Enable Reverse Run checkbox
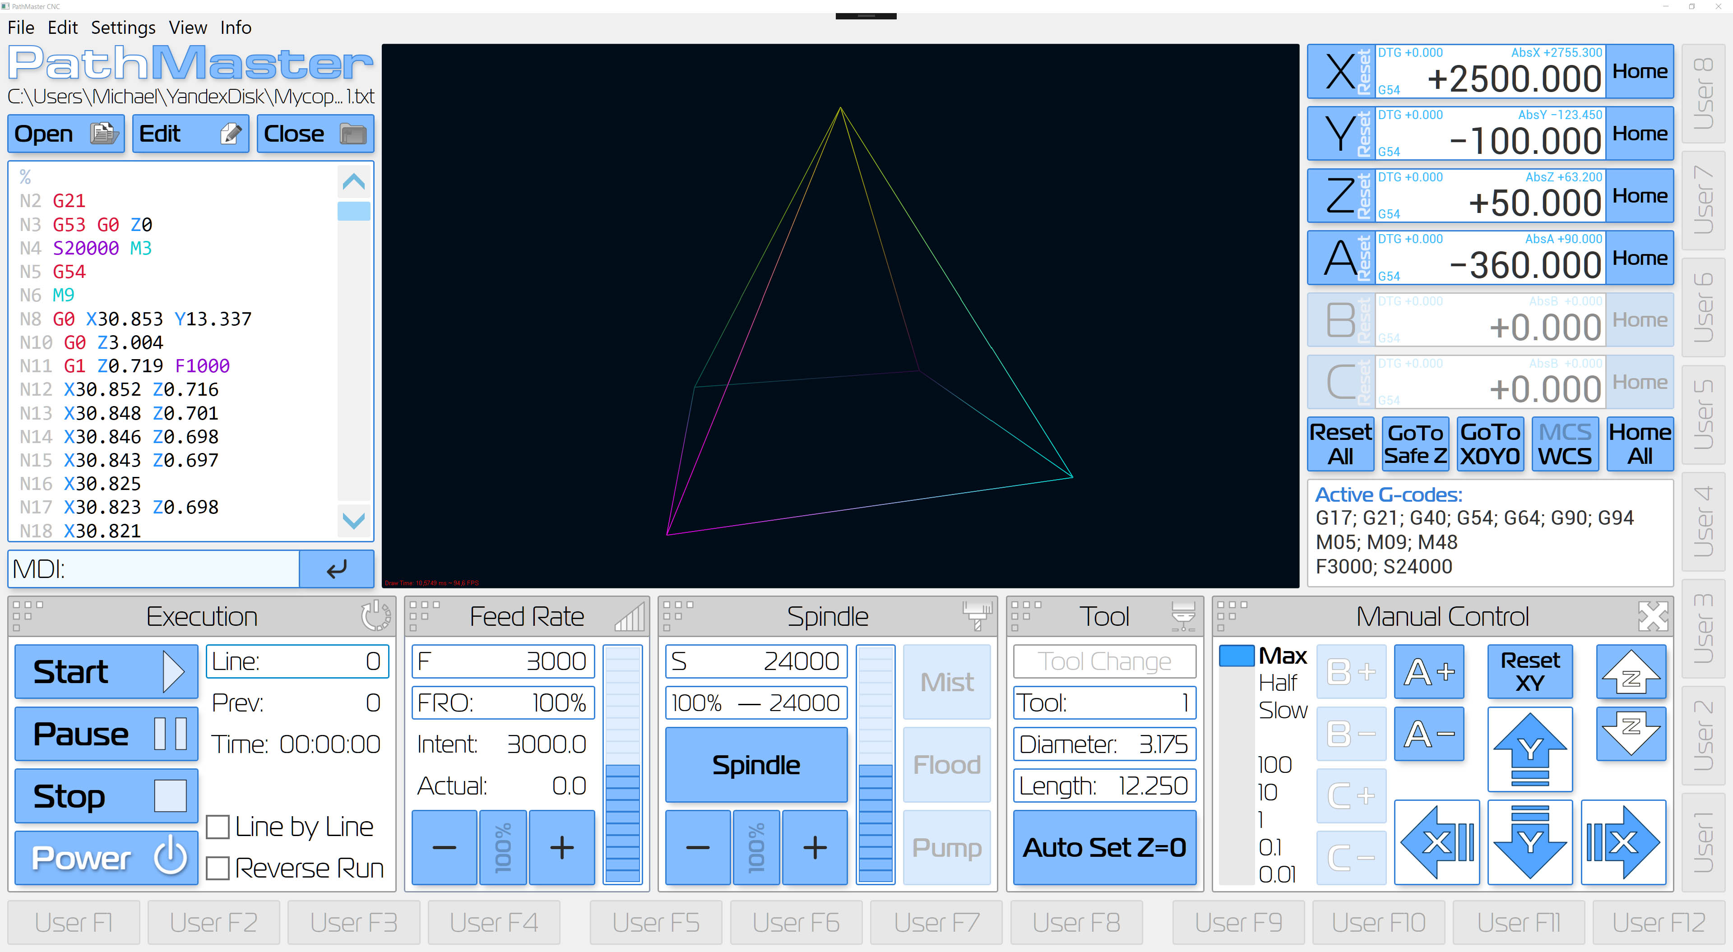The image size is (1733, 952). click(218, 868)
